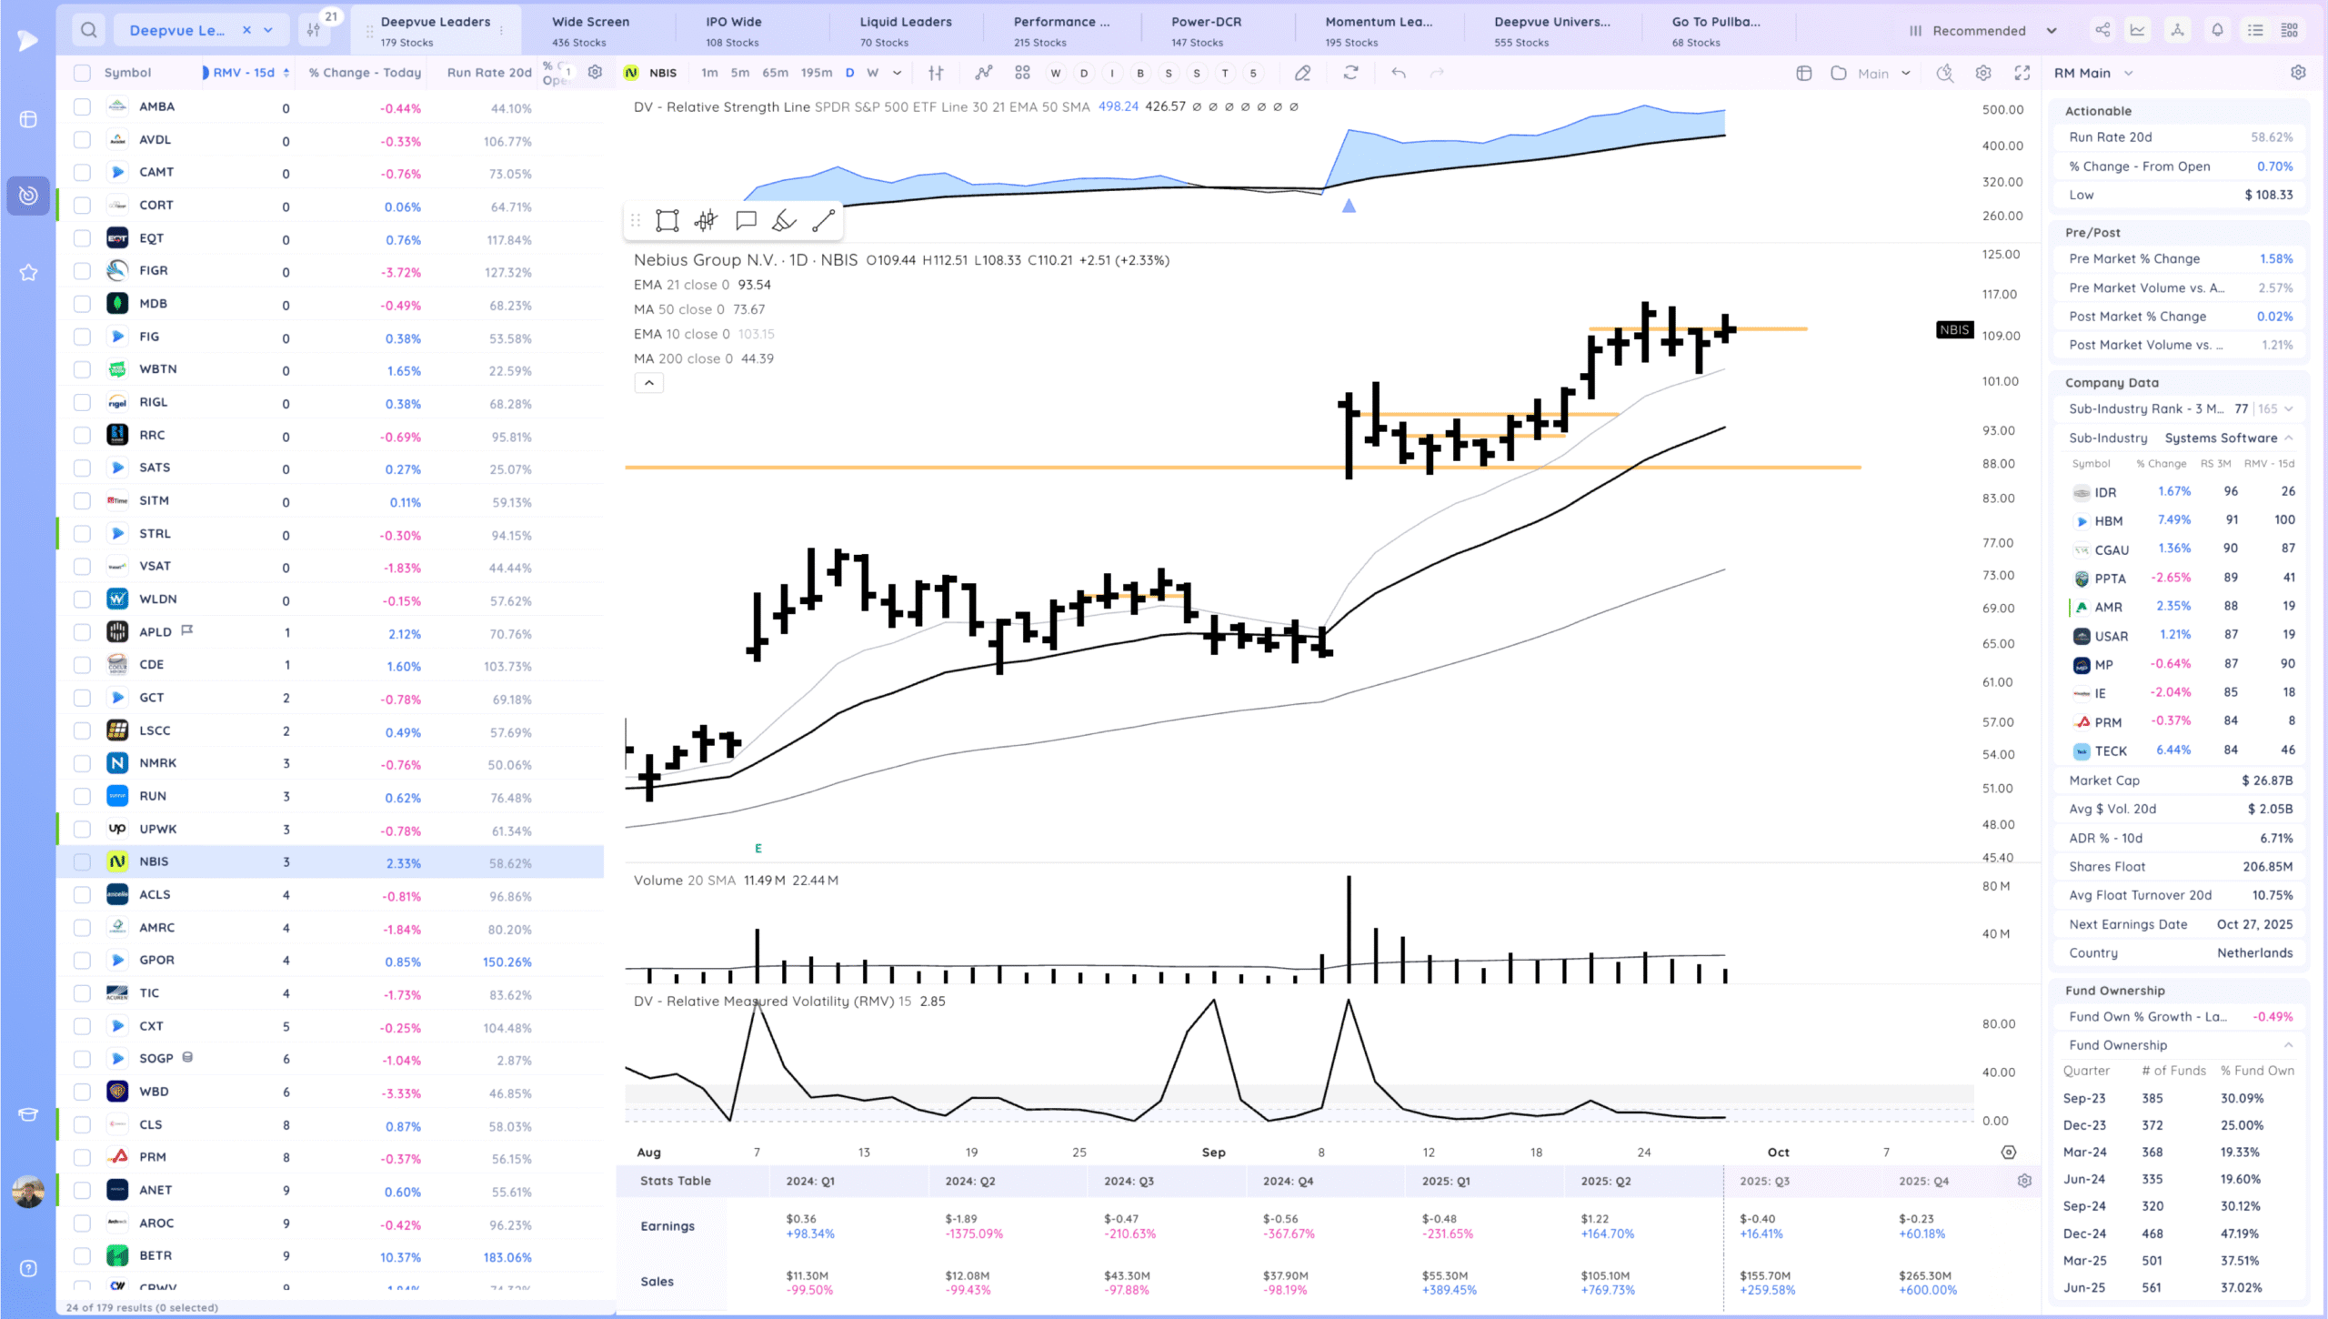Click the time axis settings icon beside Oct dates
2328x1319 pixels.
tap(2009, 1153)
